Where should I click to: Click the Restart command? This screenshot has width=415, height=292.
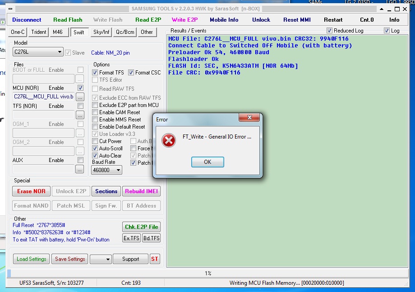[333, 20]
